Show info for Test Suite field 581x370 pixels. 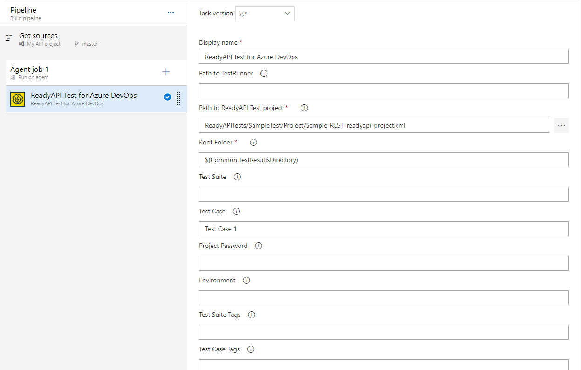(237, 177)
